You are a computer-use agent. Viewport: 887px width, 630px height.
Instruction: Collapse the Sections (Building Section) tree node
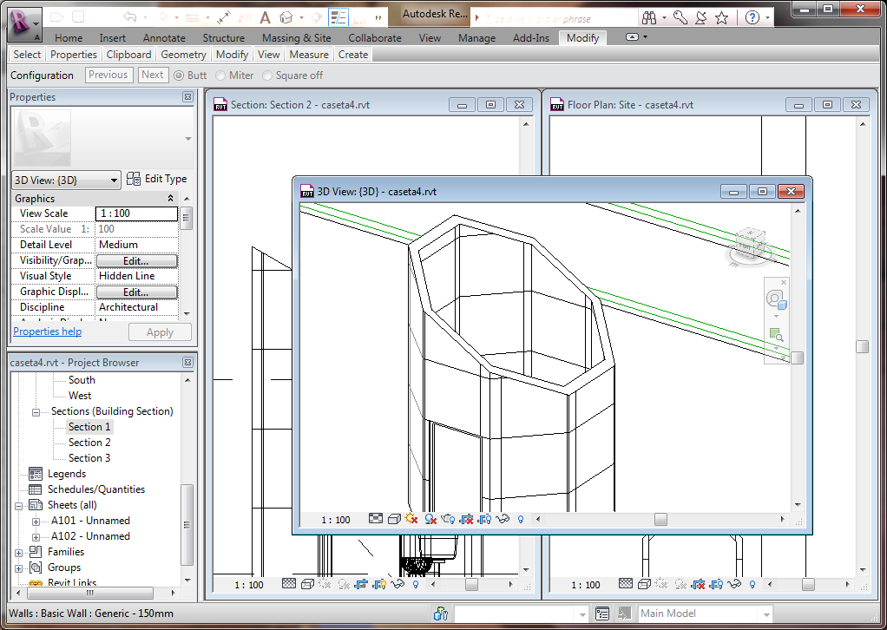(x=36, y=411)
